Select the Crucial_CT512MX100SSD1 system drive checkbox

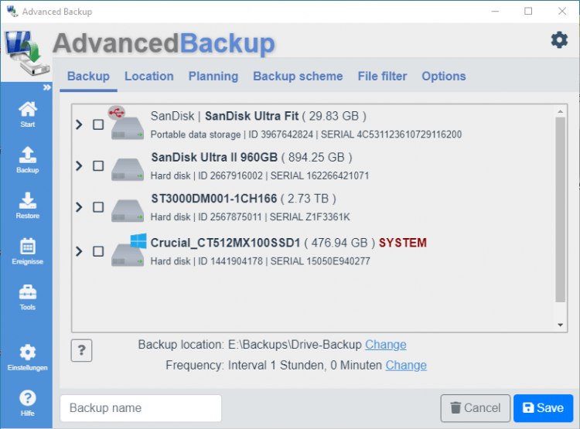tap(98, 251)
